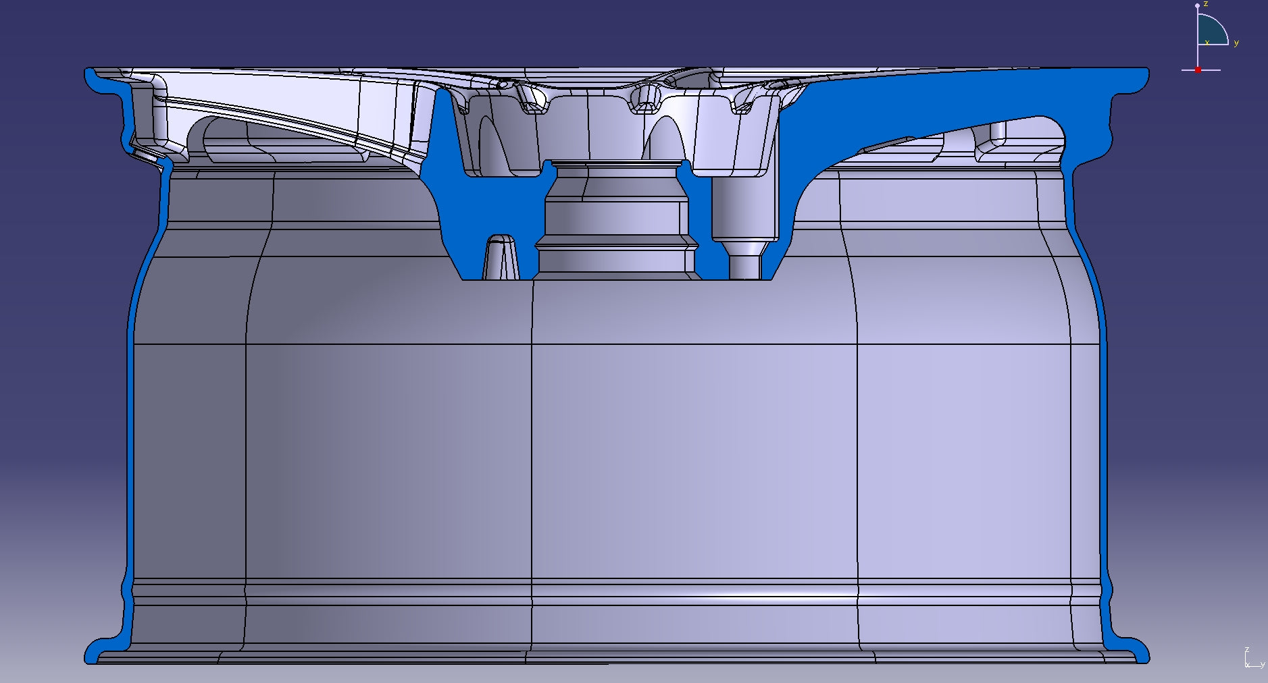Click the yellow y label on the compass
Viewport: 1268px width, 683px height.
[1236, 43]
